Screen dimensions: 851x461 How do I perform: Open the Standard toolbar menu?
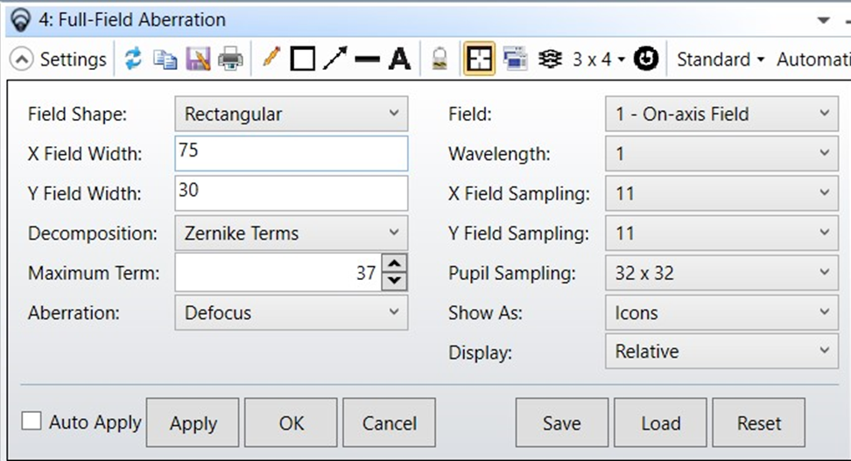[720, 59]
